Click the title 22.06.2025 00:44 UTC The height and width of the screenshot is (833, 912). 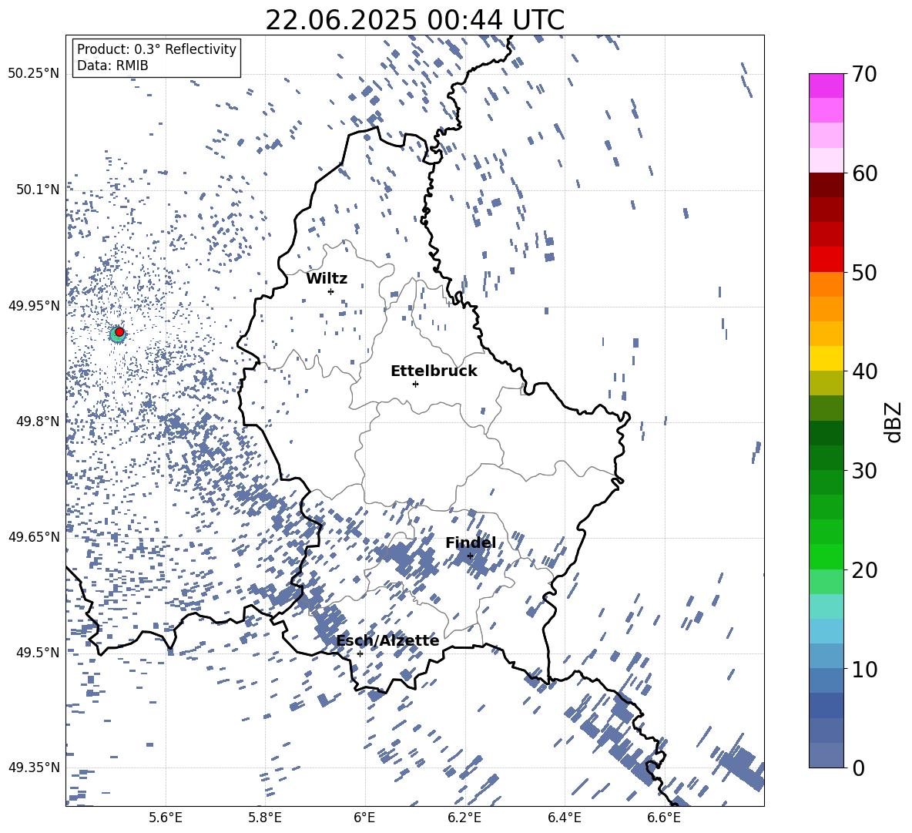[x=414, y=20]
